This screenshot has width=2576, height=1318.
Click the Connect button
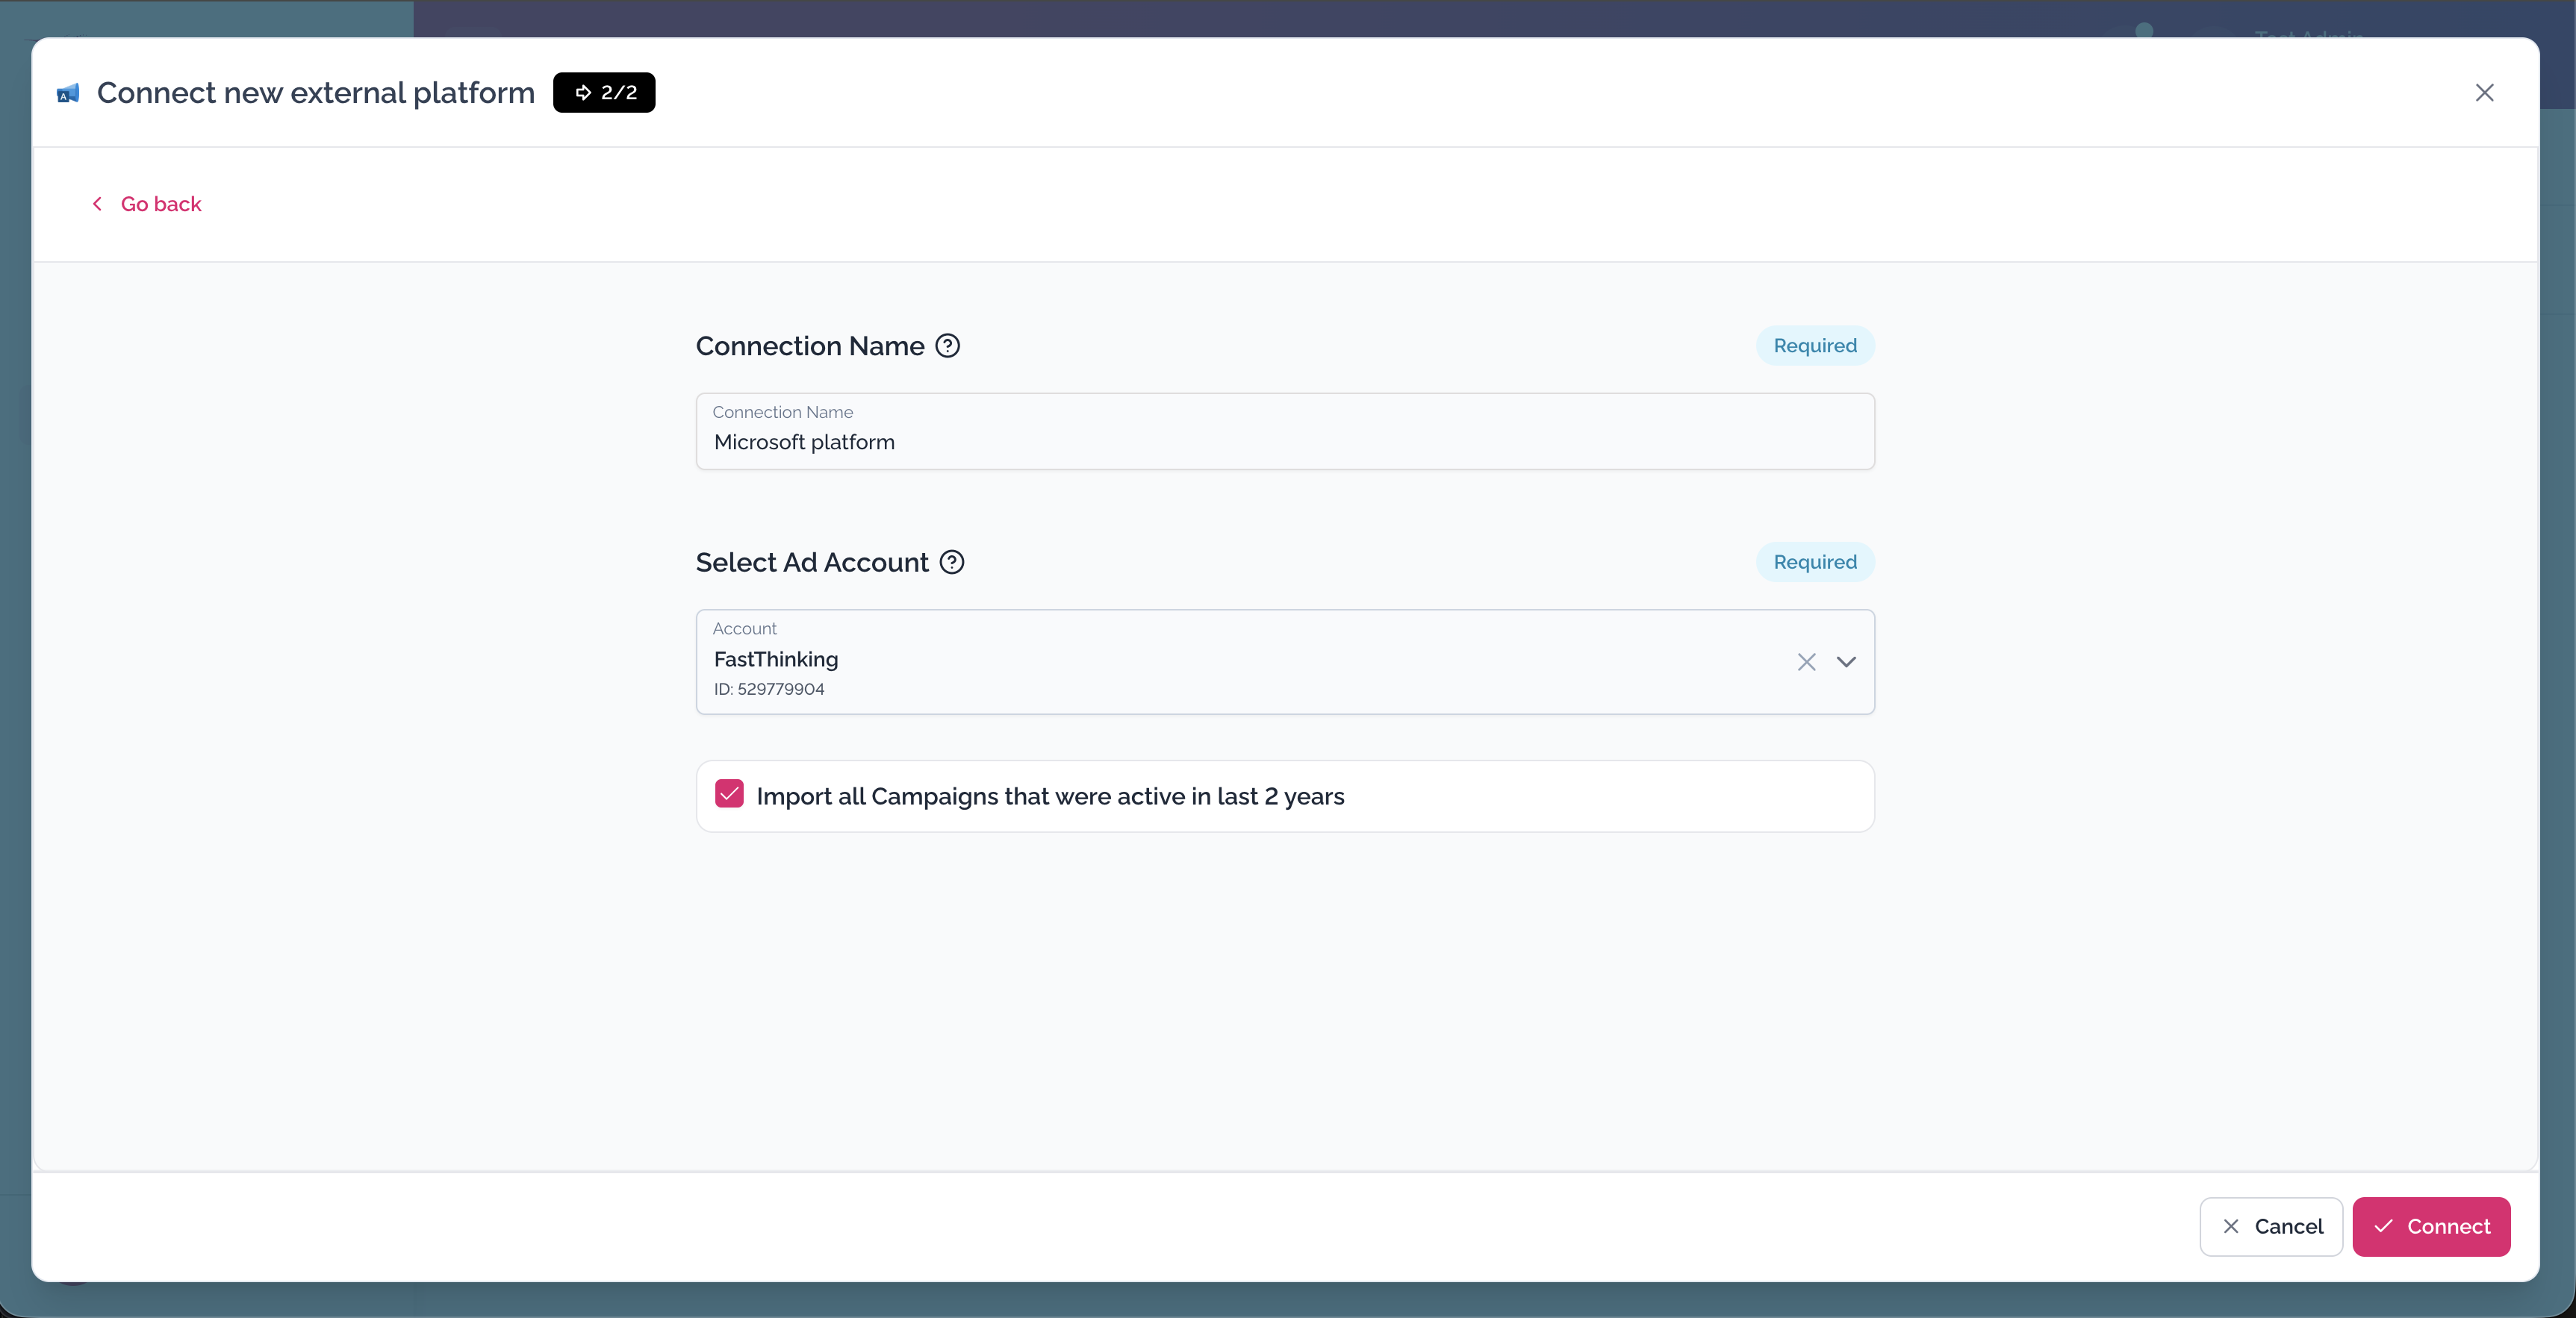[2431, 1227]
